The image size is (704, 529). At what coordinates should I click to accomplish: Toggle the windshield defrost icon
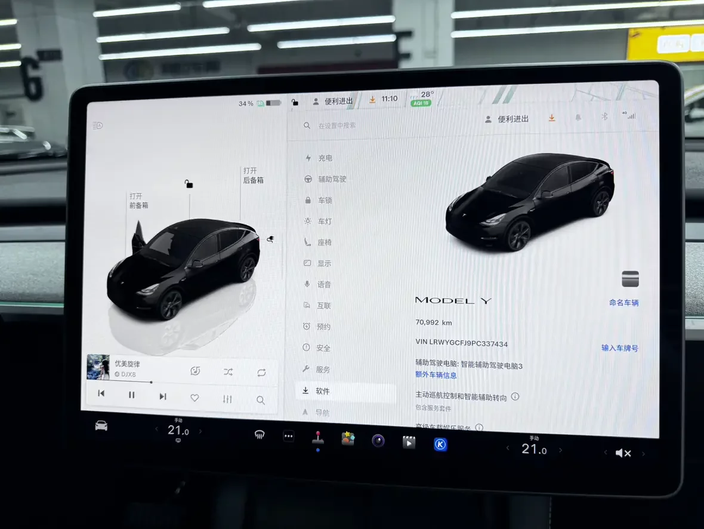coord(260,434)
